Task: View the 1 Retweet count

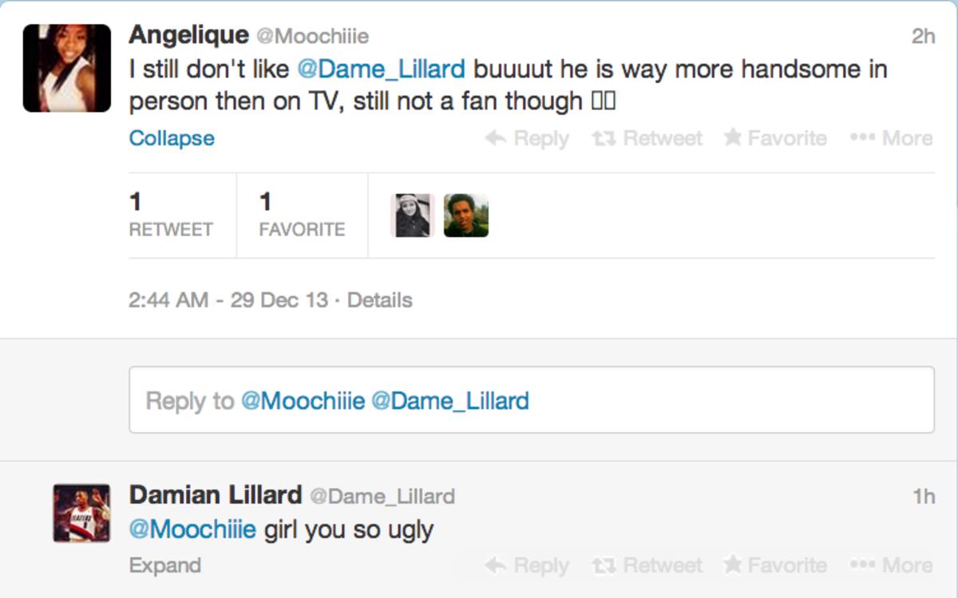Action: [171, 215]
